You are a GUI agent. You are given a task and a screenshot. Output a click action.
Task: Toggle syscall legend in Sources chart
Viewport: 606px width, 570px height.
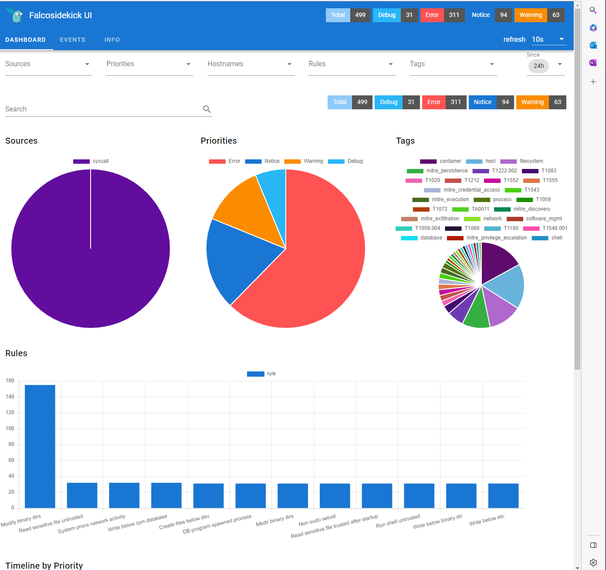91,161
